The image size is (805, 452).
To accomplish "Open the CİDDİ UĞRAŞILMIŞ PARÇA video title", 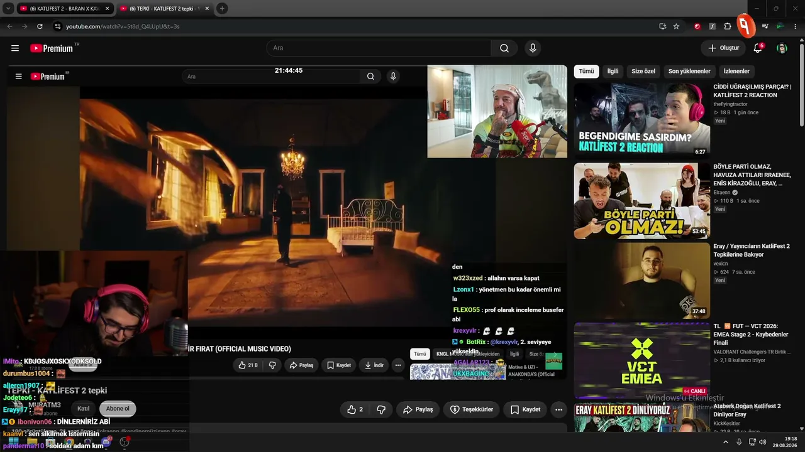I will click(752, 91).
